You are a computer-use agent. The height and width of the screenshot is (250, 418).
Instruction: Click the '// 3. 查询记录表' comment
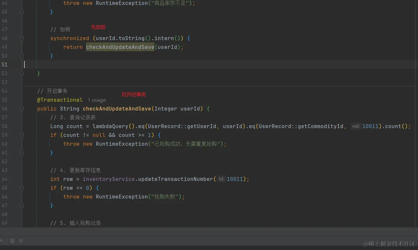pos(73,117)
